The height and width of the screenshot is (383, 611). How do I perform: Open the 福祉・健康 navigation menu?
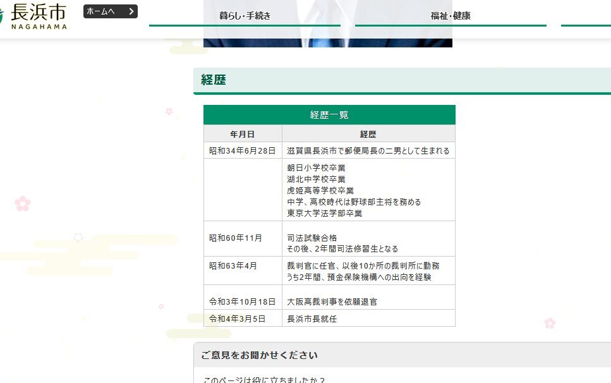click(x=451, y=16)
